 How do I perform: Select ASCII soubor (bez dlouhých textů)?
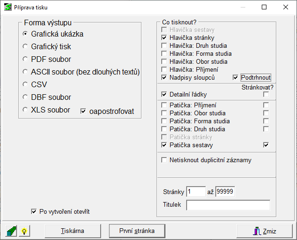point(25,72)
